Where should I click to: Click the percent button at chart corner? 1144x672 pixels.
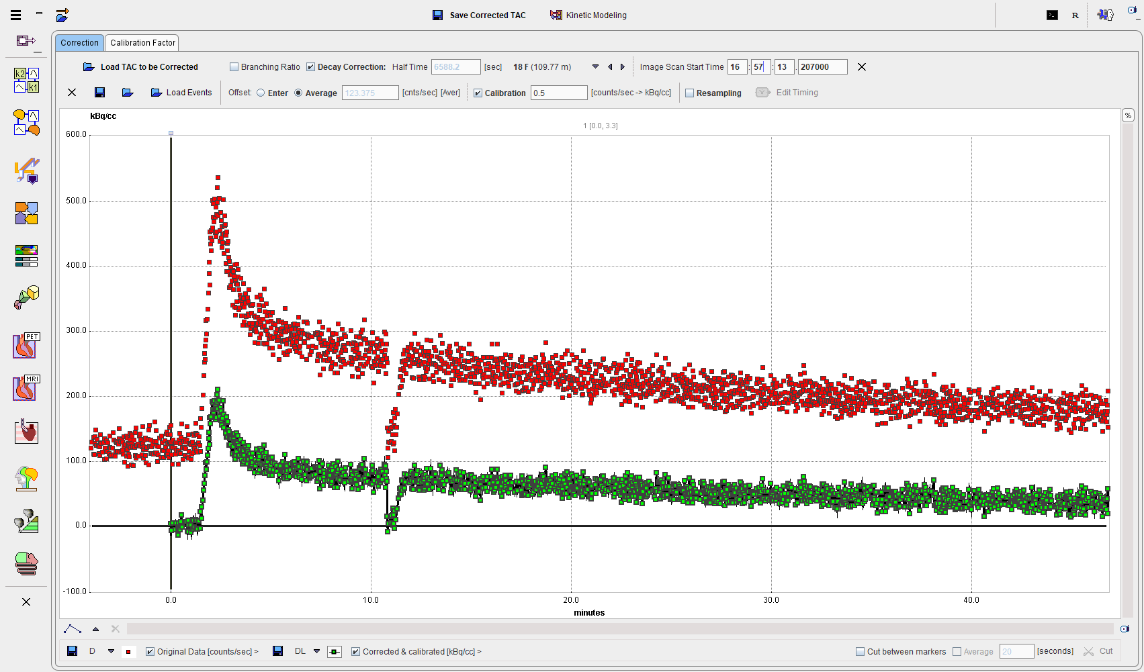pyautogui.click(x=1128, y=115)
